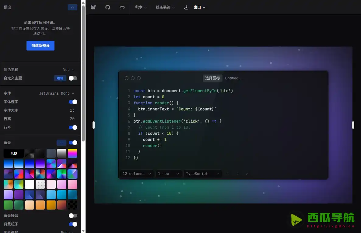This screenshot has height=233, width=361.
Task: Open the 线条装饰 menu
Action: (165, 7)
